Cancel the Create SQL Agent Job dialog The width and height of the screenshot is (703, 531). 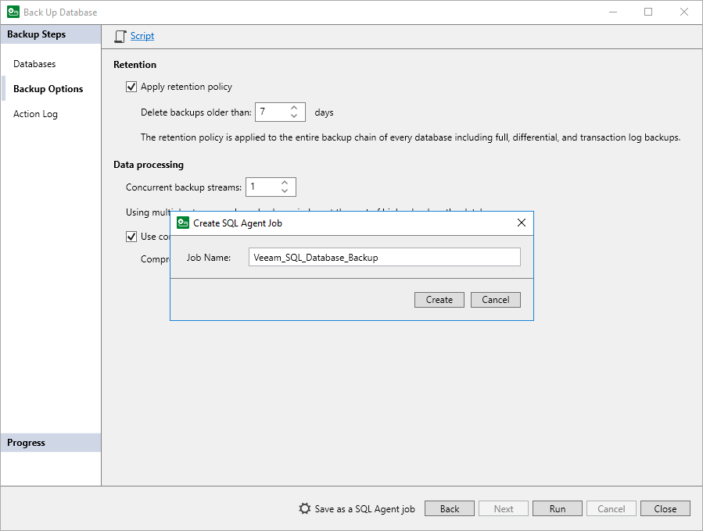tap(495, 299)
